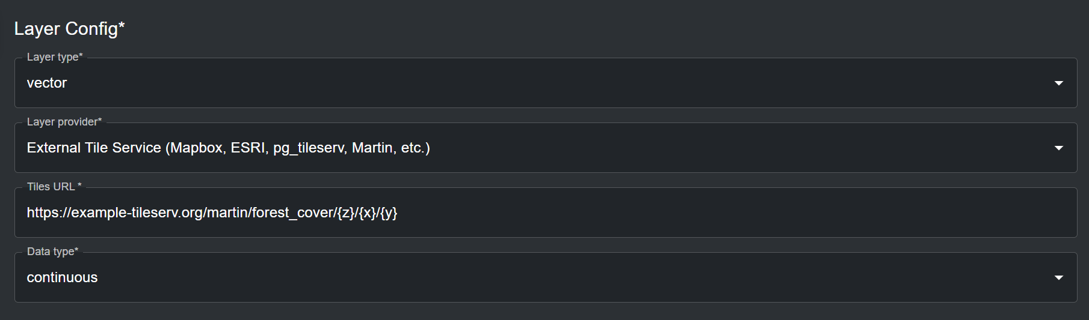Open the Data type select showing continuous
This screenshot has height=320, width=1089.
click(541, 277)
